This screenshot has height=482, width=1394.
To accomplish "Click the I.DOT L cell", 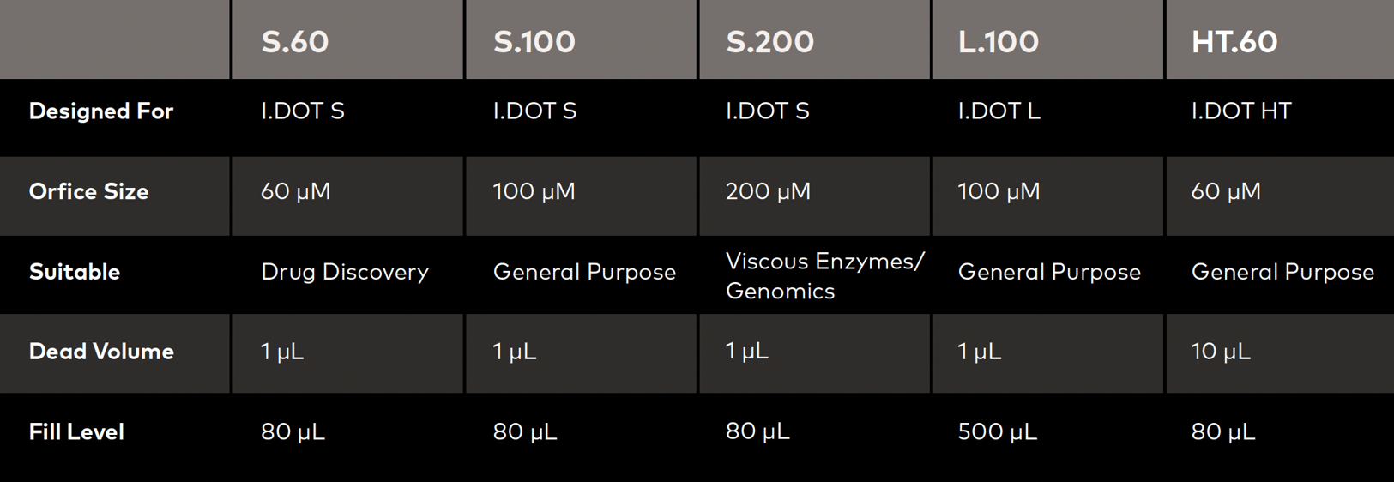I will coord(999,111).
